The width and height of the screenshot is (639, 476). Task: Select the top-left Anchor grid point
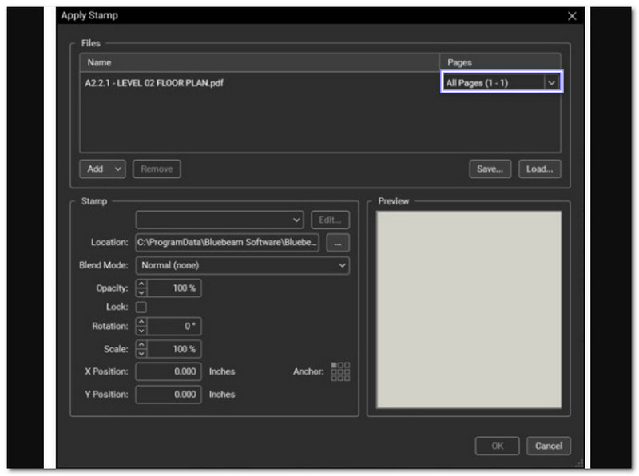coord(334,365)
